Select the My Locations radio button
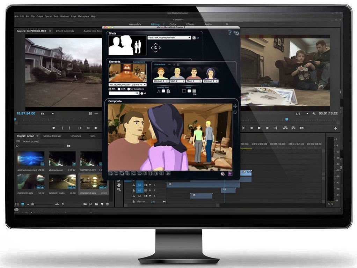Image resolution: width=357 pixels, height=268 pixels. (x=129, y=89)
